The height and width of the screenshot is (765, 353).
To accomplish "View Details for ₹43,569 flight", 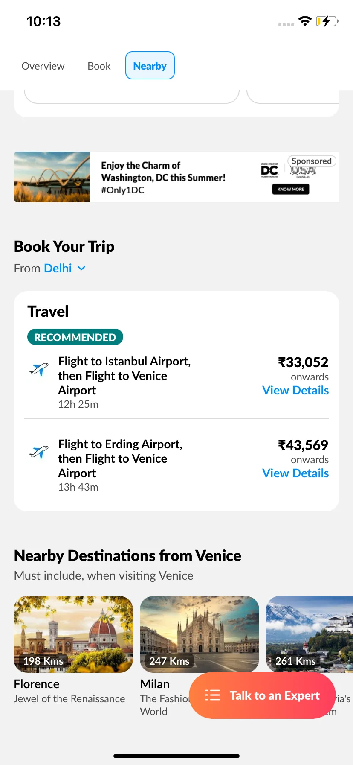I will (x=295, y=473).
